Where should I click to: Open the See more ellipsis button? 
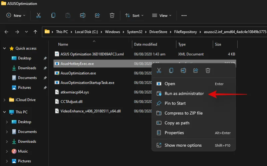184,15
